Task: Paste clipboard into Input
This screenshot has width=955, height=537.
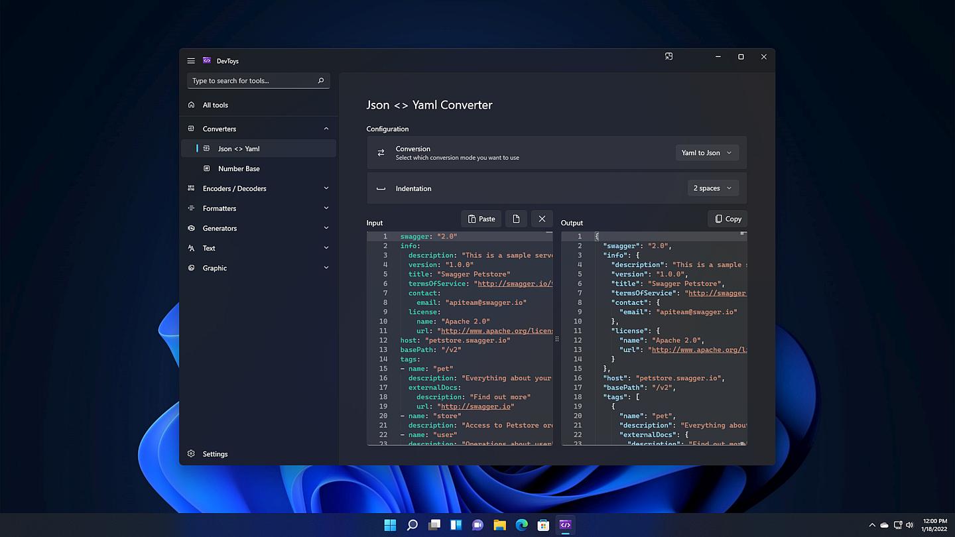Action: [481, 219]
